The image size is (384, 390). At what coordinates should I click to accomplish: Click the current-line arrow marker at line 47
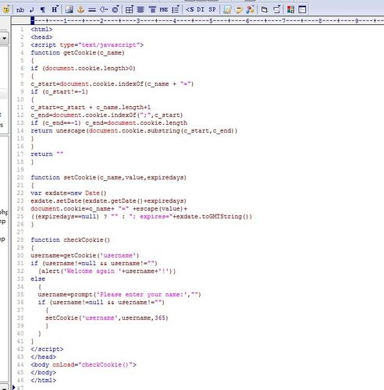pyautogui.click(x=13, y=387)
